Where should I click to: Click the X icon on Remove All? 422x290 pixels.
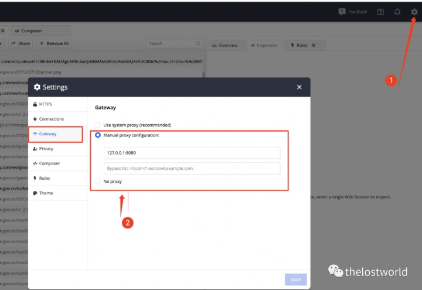pos(42,43)
